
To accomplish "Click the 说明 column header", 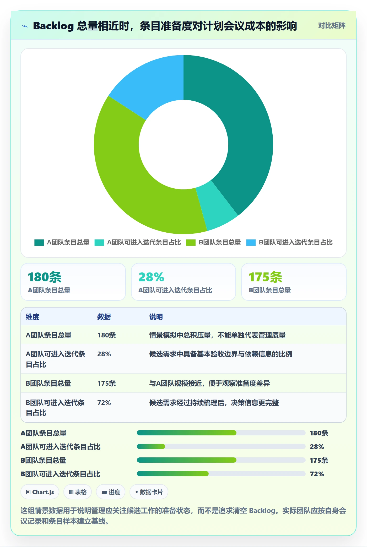I will [156, 317].
